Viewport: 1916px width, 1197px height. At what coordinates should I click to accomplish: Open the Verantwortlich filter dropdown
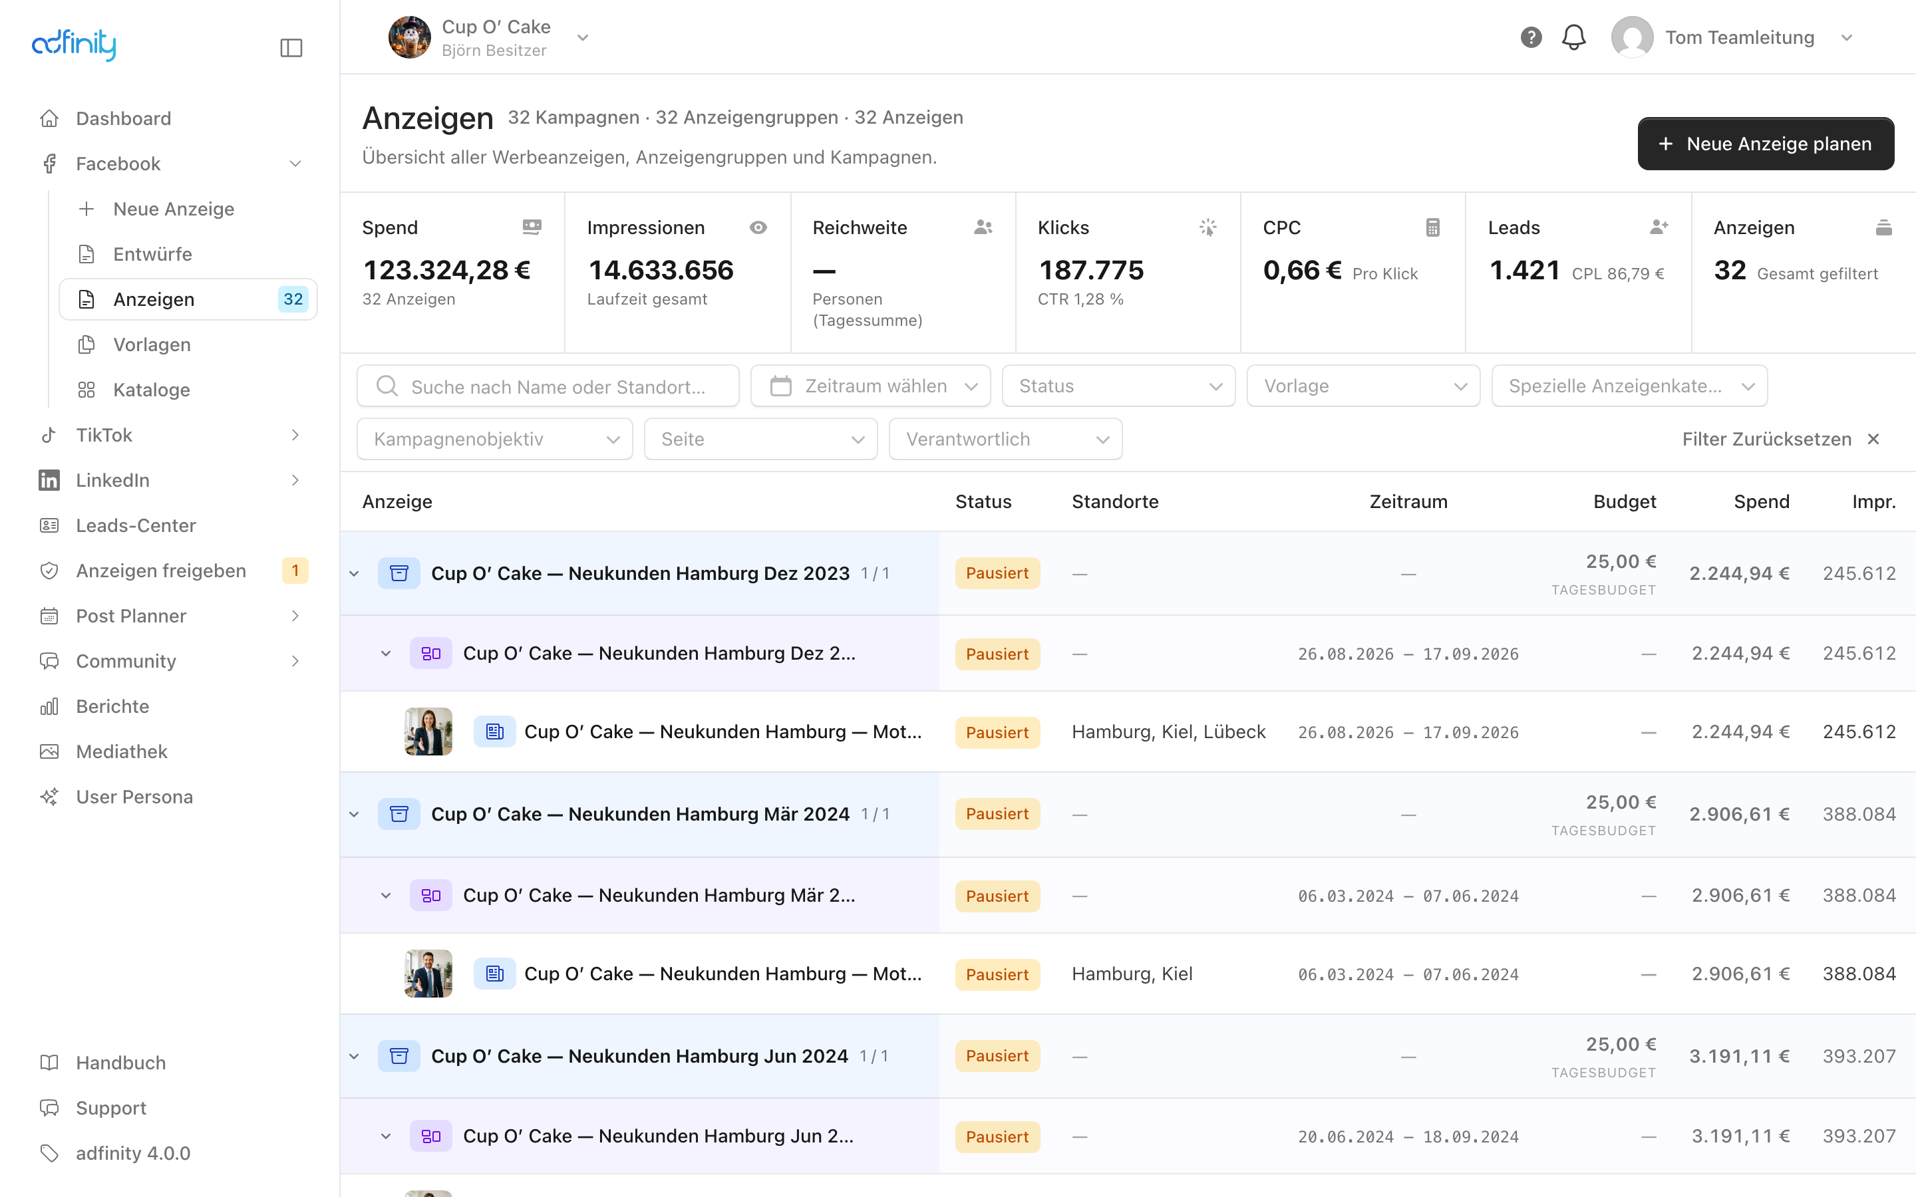[1005, 440]
